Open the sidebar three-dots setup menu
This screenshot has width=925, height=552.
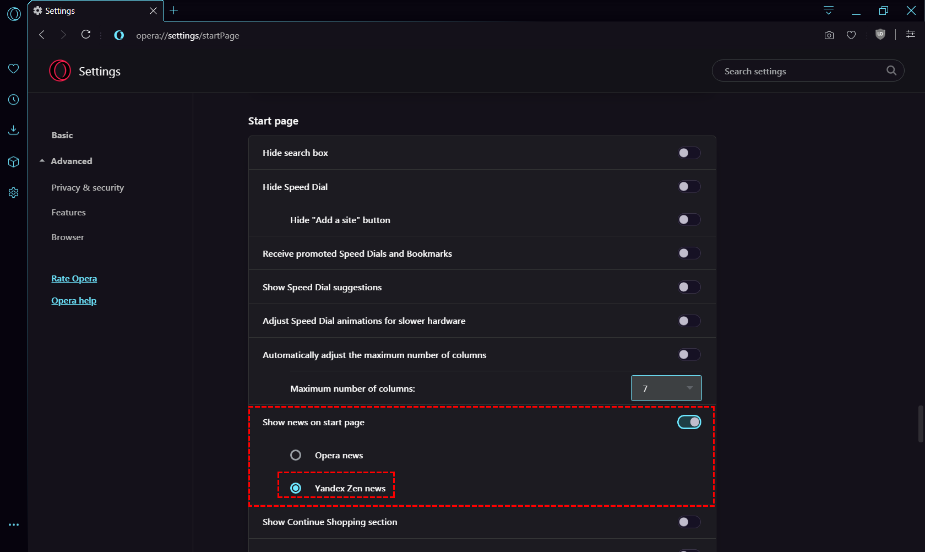coord(14,524)
